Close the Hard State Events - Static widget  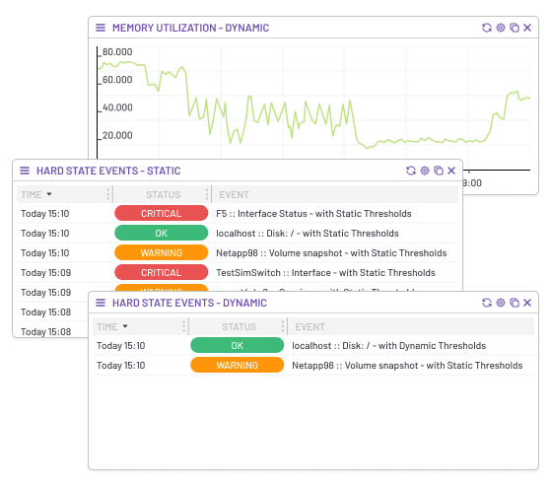(451, 171)
